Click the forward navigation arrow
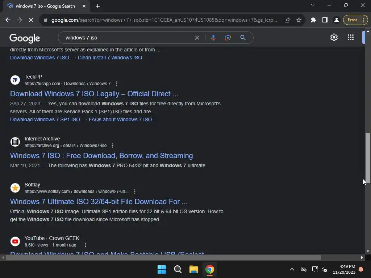The image size is (371, 278). click(20, 20)
